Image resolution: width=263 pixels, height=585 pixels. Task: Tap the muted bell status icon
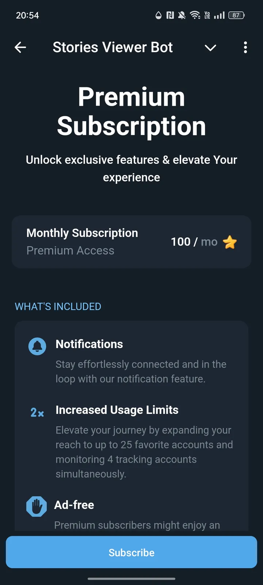182,15
